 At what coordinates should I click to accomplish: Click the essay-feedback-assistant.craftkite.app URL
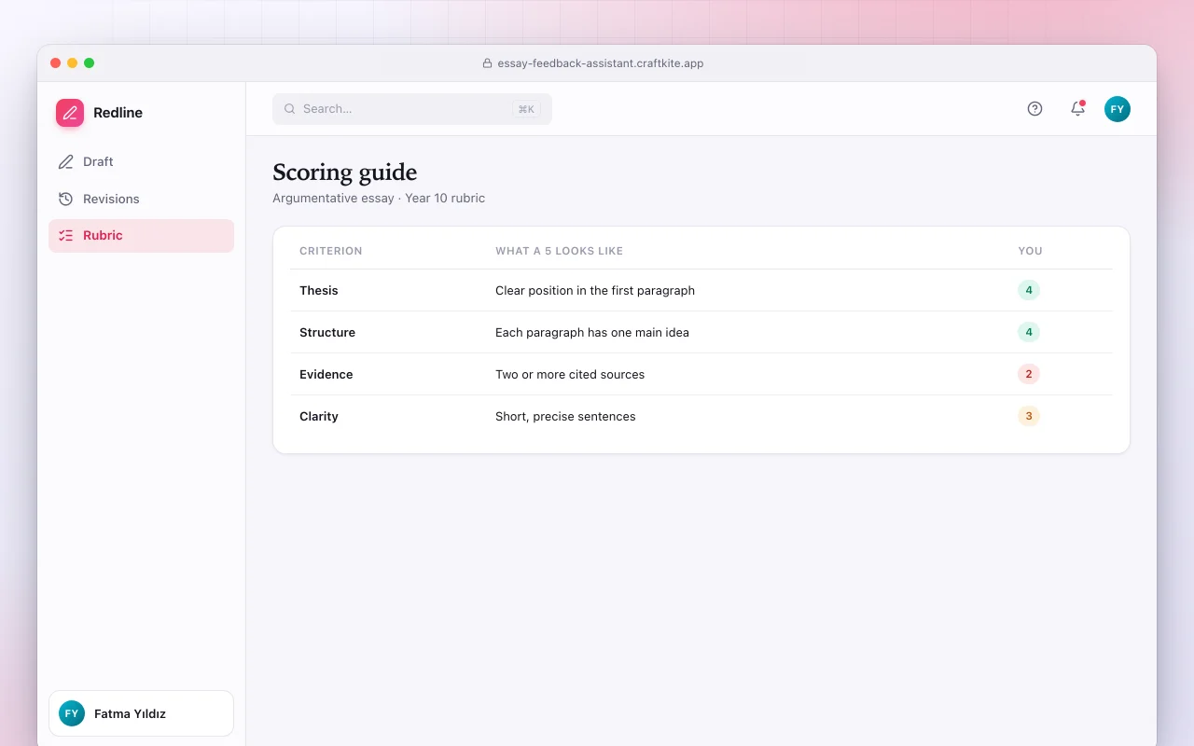pos(601,63)
